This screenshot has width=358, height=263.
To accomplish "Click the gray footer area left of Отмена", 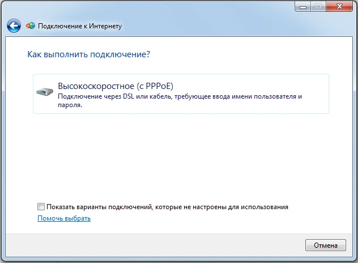I will pos(170,245).
